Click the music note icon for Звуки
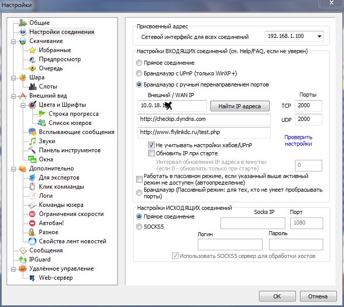 click(x=32, y=141)
